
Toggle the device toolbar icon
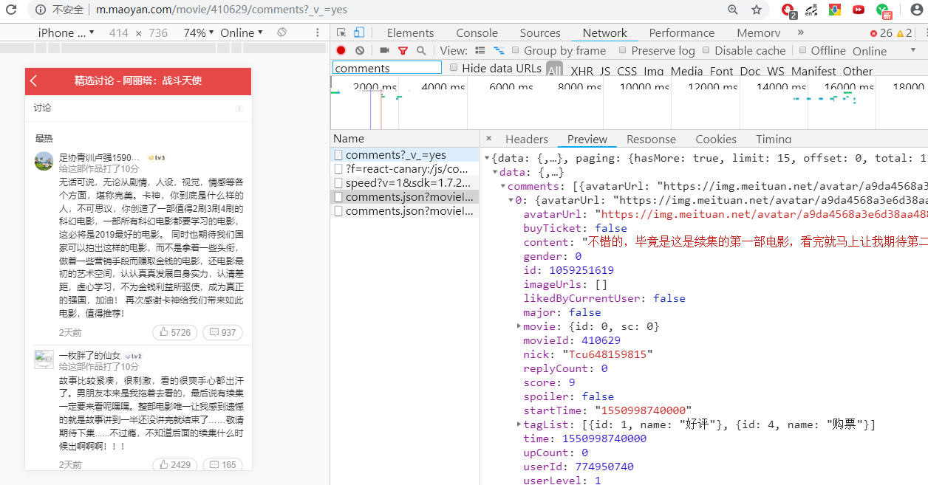point(359,32)
